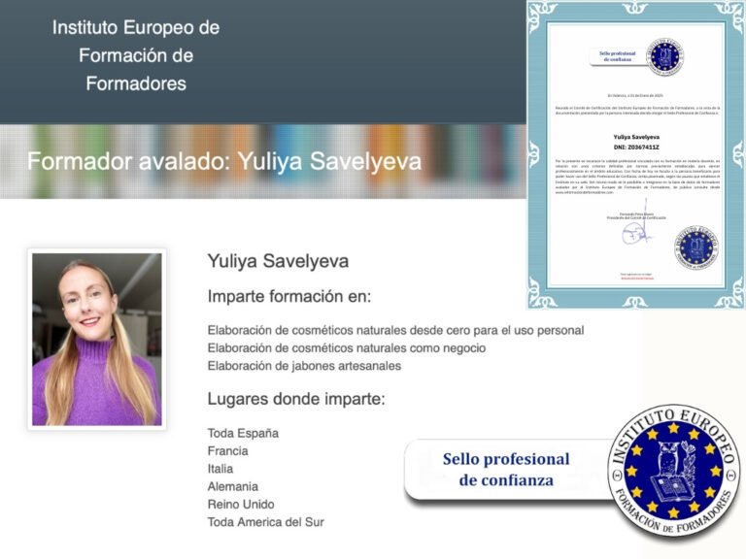
Task: Choose 'Reino Unido' from locations
Action: pyautogui.click(x=241, y=505)
